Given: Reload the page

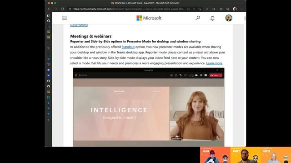Looking at the screenshot, I should (x=63, y=9).
